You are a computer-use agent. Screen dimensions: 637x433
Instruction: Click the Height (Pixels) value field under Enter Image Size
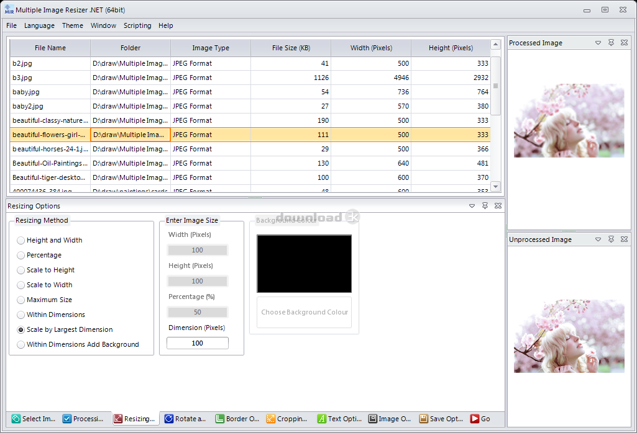click(198, 281)
